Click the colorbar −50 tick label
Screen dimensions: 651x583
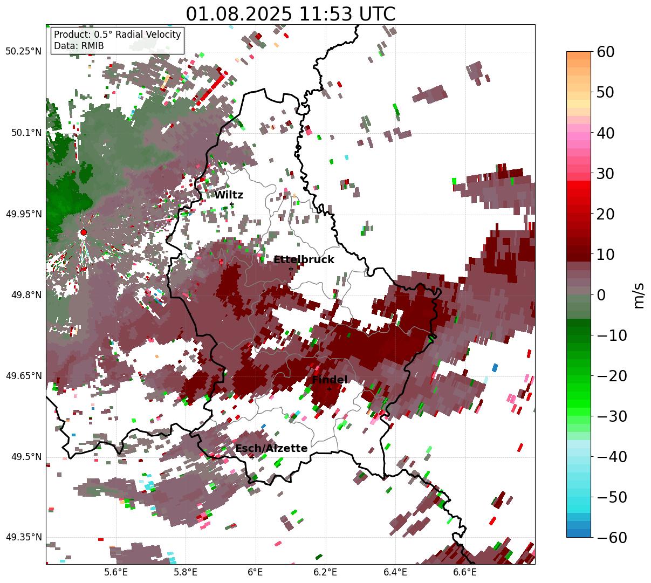[x=611, y=497]
